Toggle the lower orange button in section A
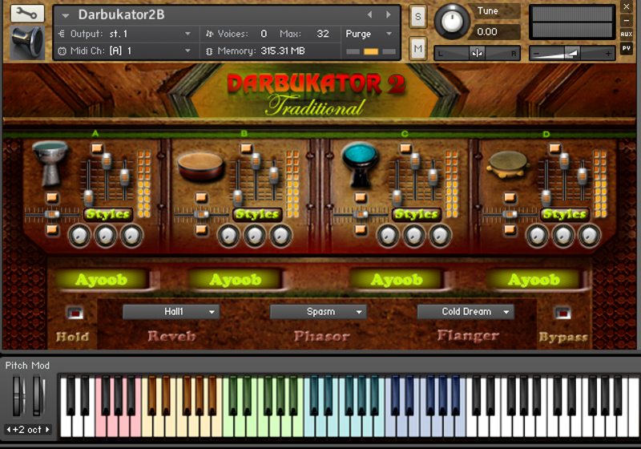Screen dimensions: 641x449 tap(52, 230)
